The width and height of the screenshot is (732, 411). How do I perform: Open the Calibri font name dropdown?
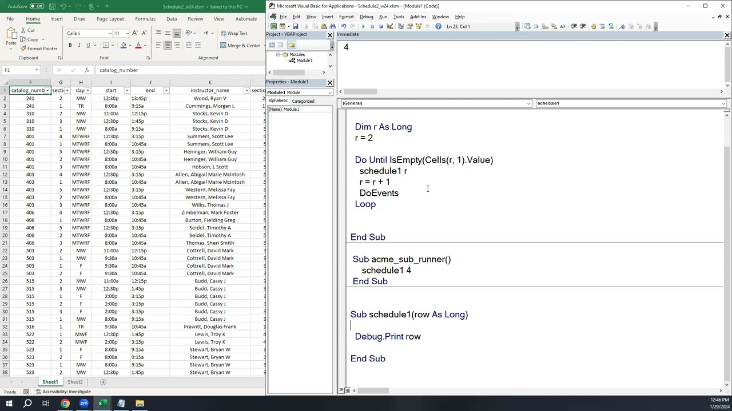[x=110, y=33]
